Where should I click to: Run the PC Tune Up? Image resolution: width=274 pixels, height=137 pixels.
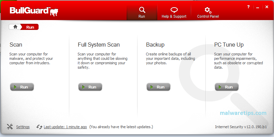[x=227, y=87]
